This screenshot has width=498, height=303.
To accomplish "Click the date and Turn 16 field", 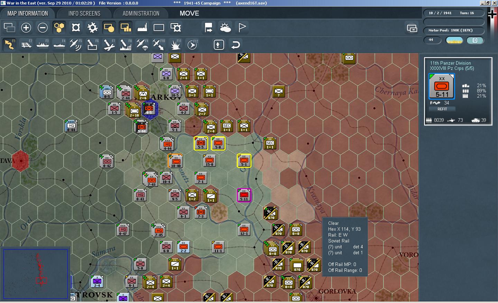I will coord(454,13).
